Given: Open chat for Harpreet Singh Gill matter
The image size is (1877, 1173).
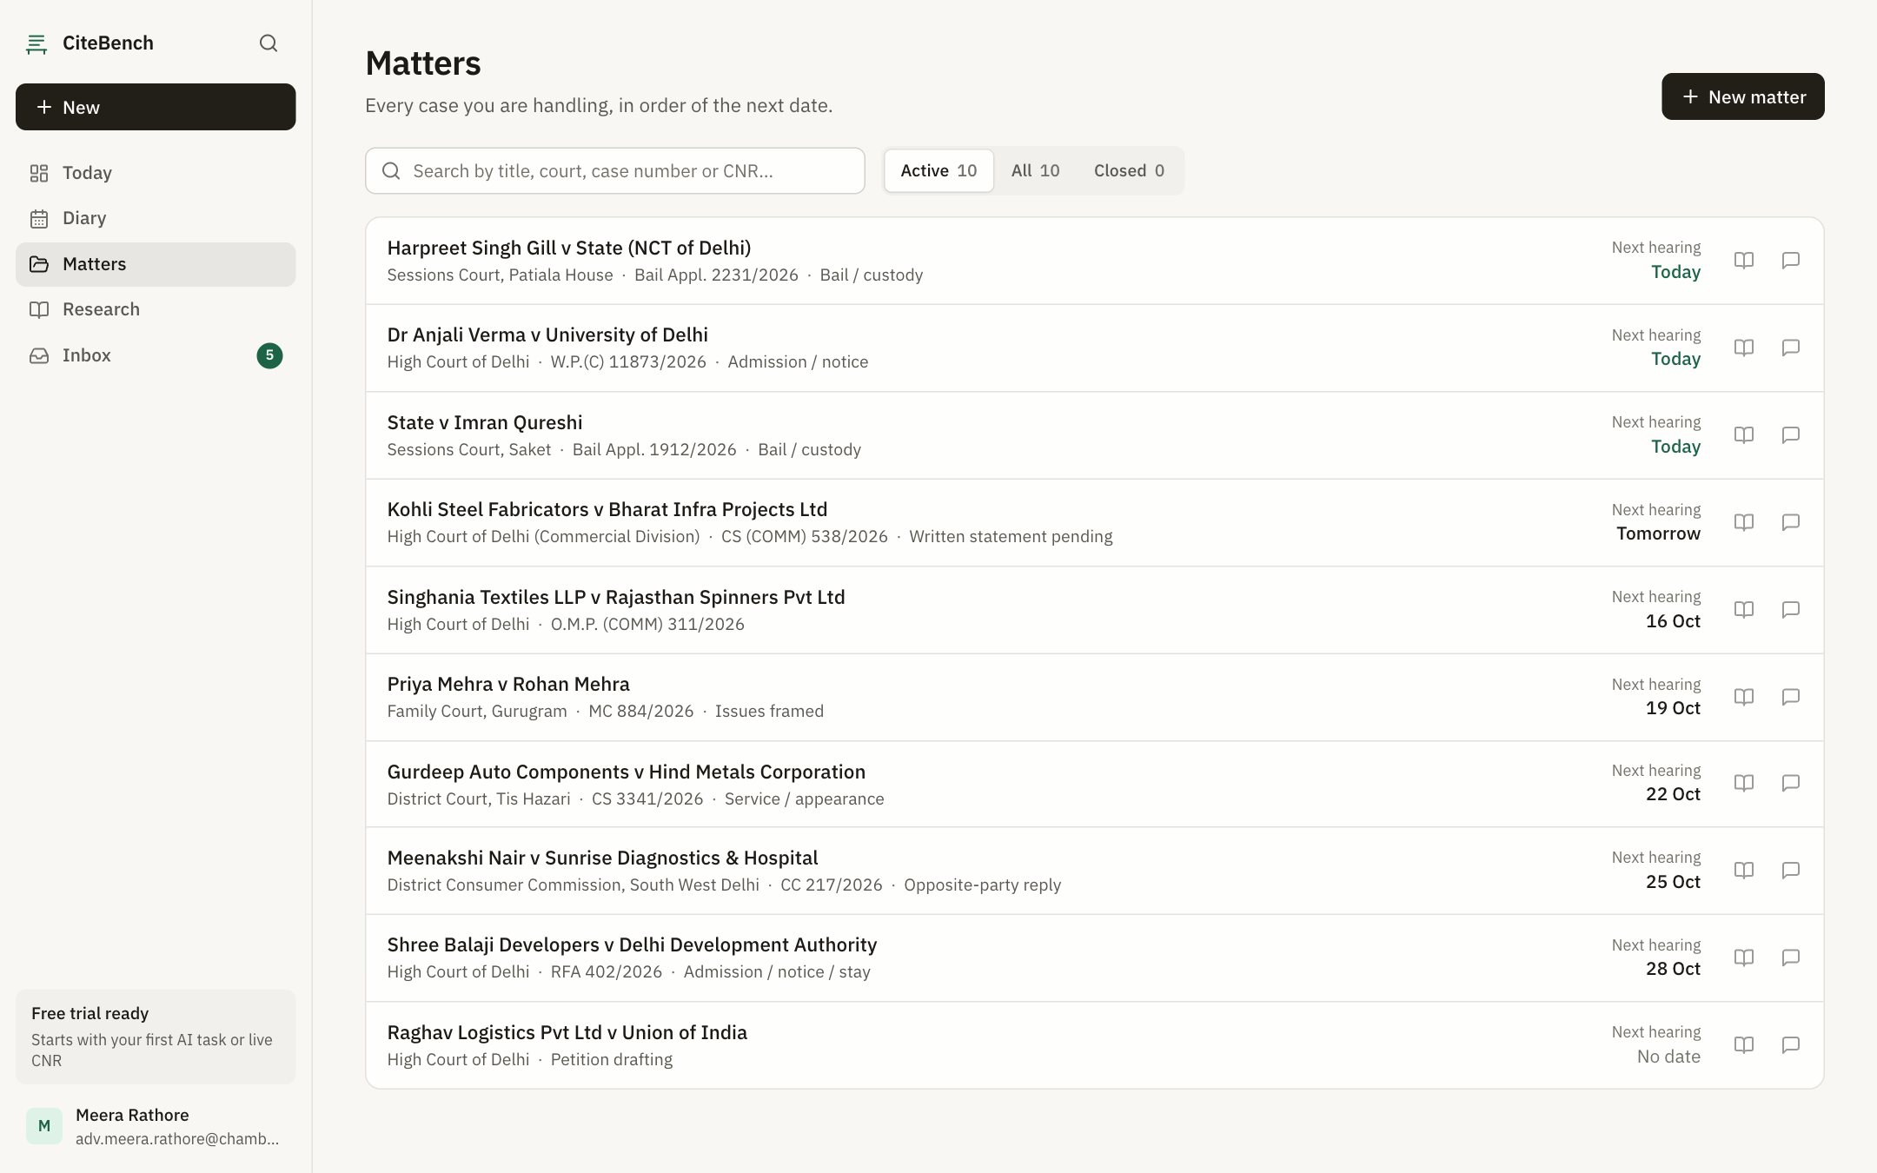Looking at the screenshot, I should pos(1790,261).
